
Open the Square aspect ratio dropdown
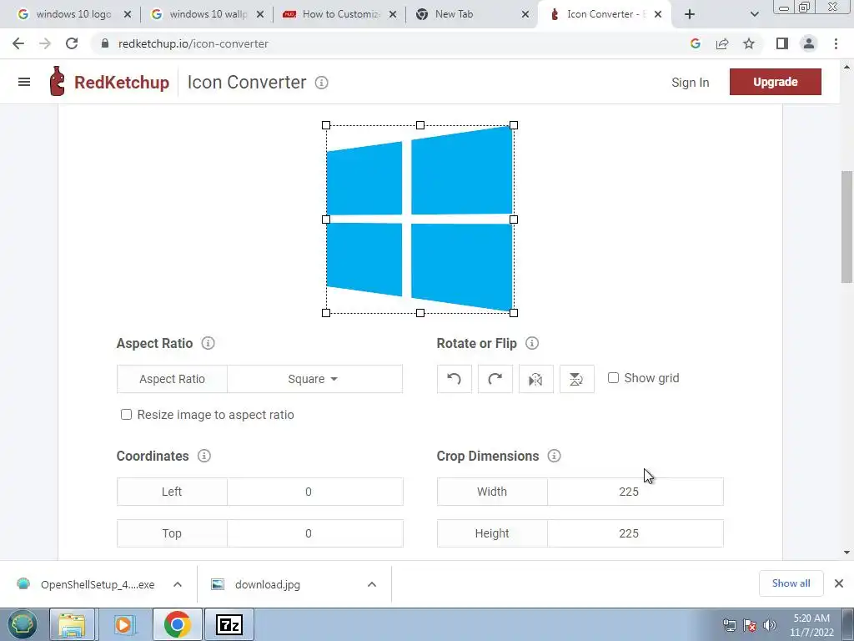click(x=314, y=379)
